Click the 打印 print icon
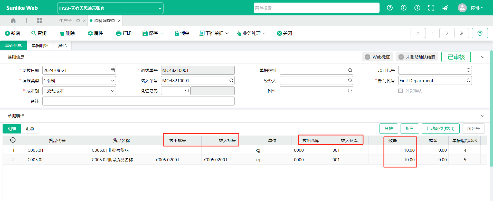493x201 pixels. click(x=118, y=33)
